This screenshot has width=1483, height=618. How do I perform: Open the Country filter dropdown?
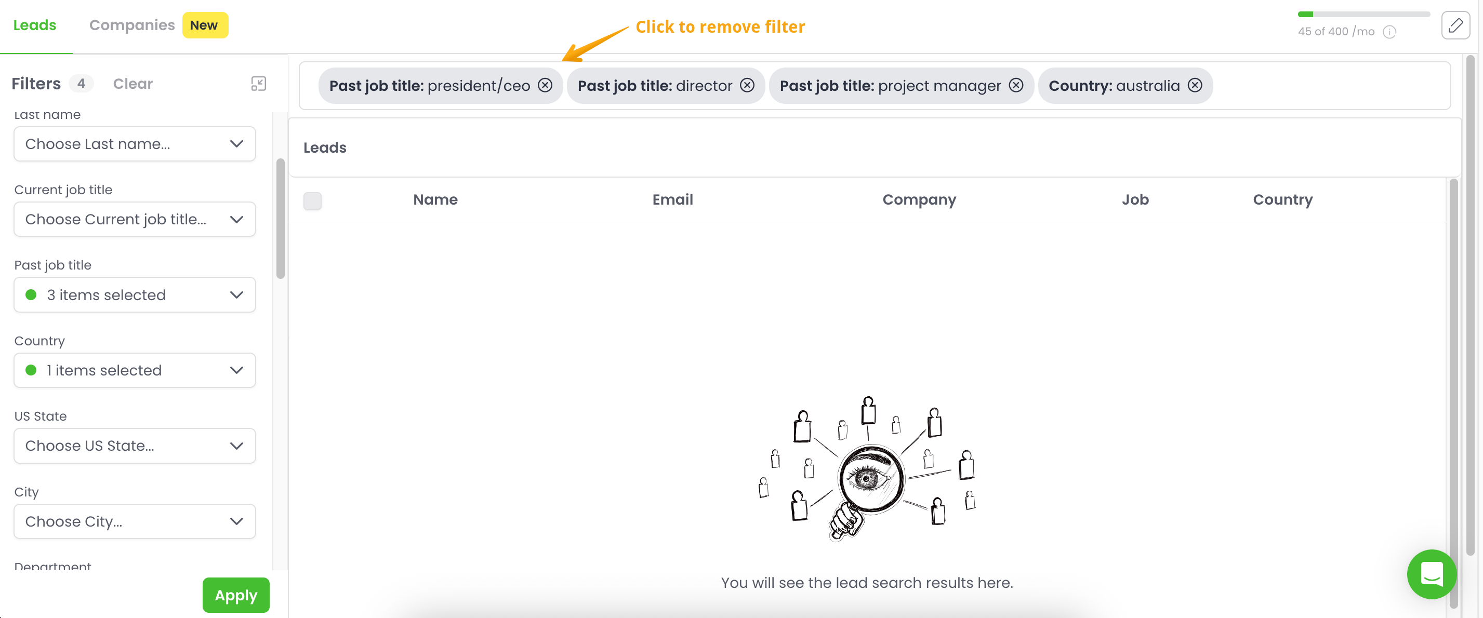point(135,371)
